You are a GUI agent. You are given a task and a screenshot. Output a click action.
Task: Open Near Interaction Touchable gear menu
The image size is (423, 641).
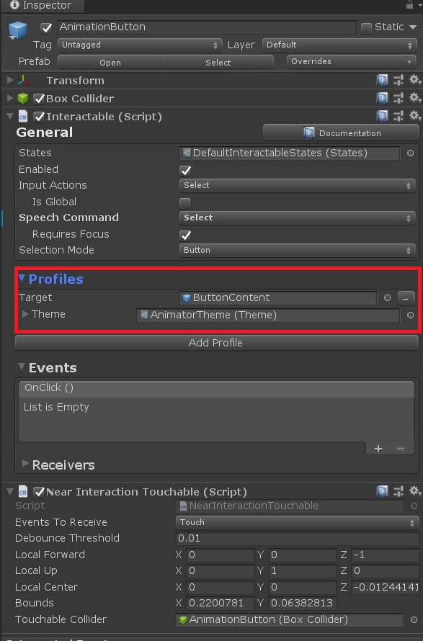[415, 491]
